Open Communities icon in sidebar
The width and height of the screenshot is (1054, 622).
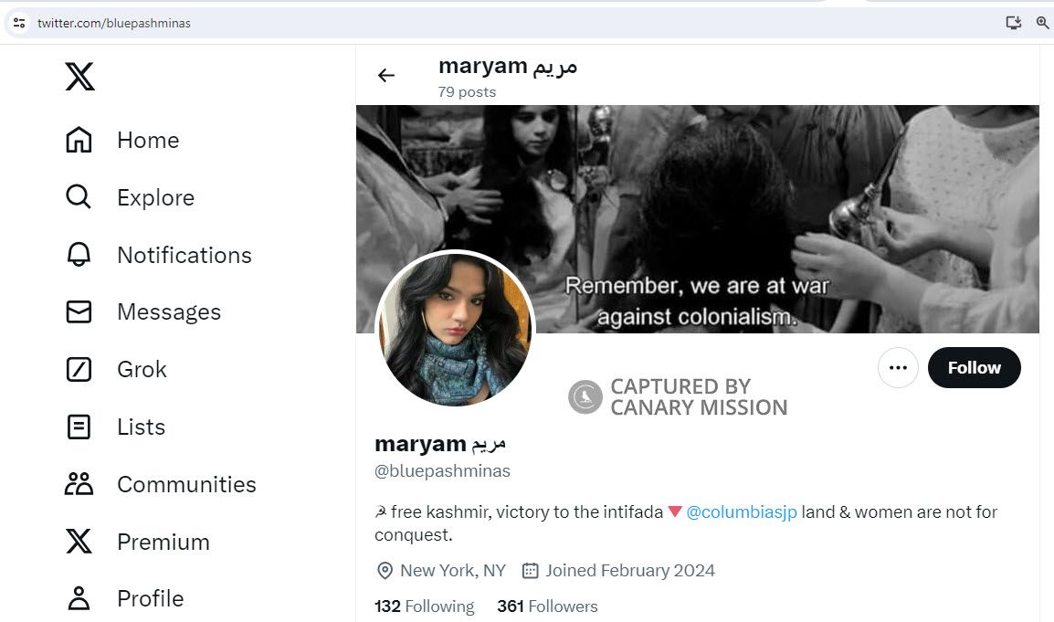(x=79, y=484)
